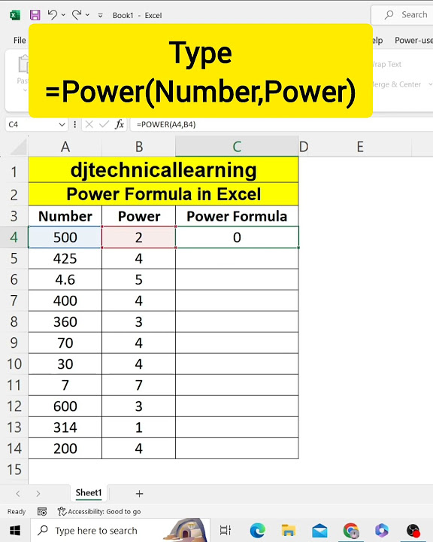
Task: Click 'Accessibility: Good to go' status
Action: point(99,512)
